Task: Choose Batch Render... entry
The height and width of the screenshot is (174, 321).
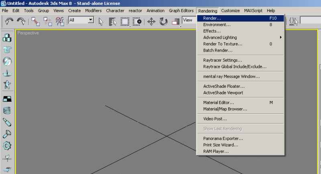Action: click(x=240, y=50)
